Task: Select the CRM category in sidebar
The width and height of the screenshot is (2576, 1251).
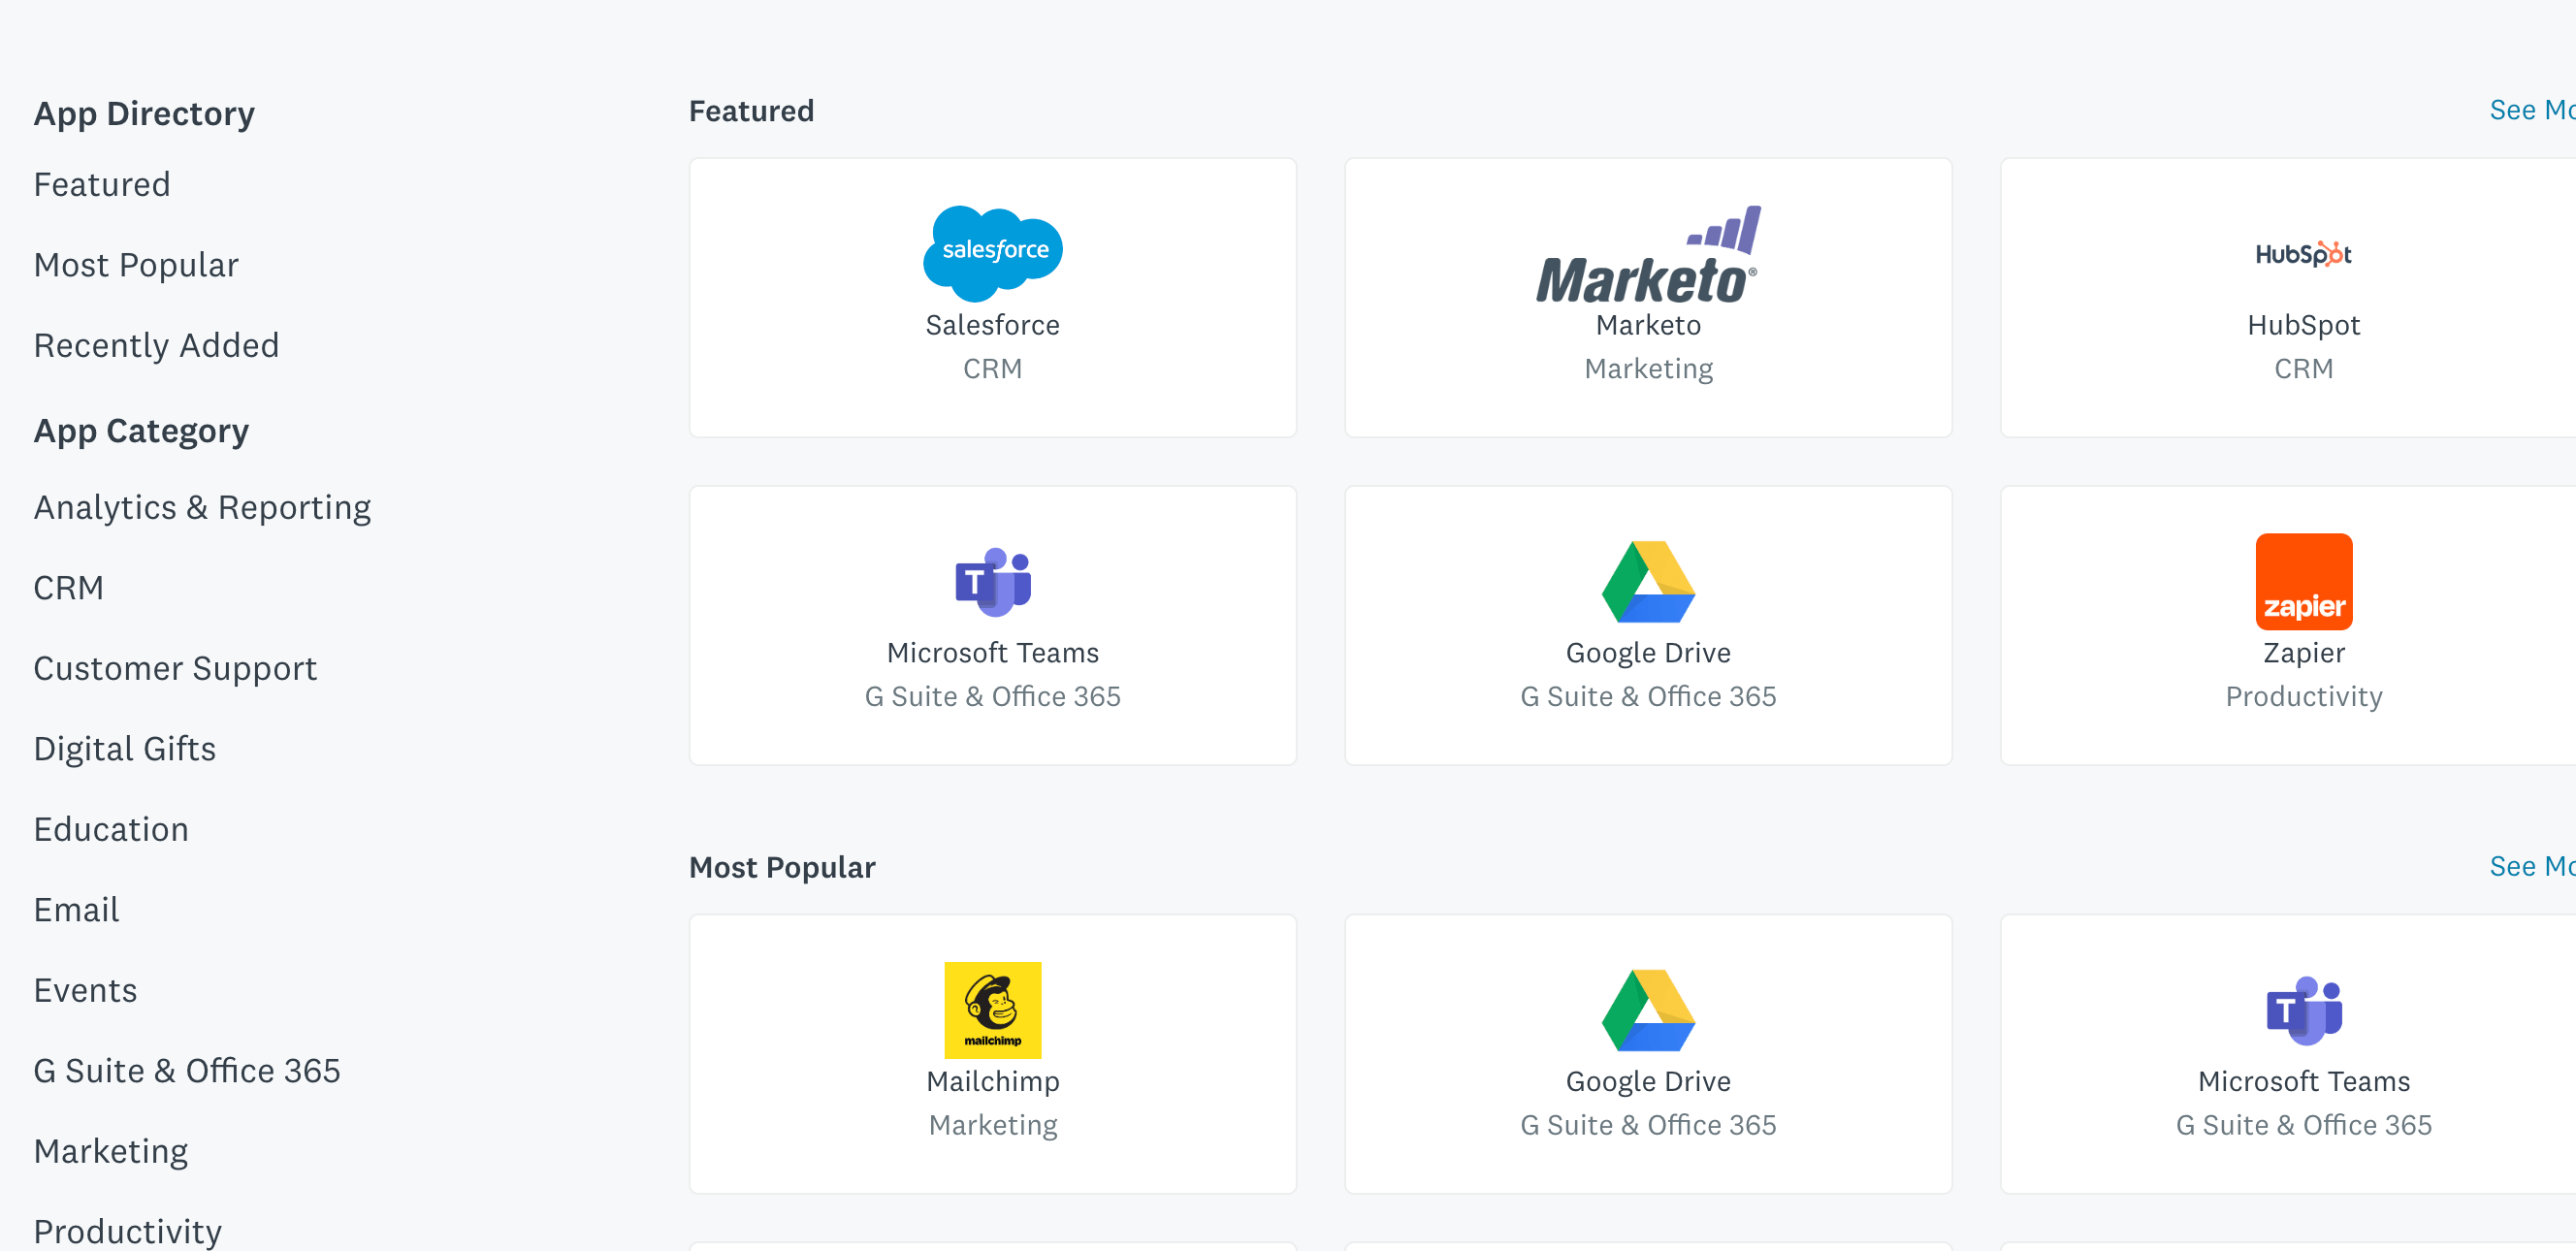Action: (x=69, y=588)
